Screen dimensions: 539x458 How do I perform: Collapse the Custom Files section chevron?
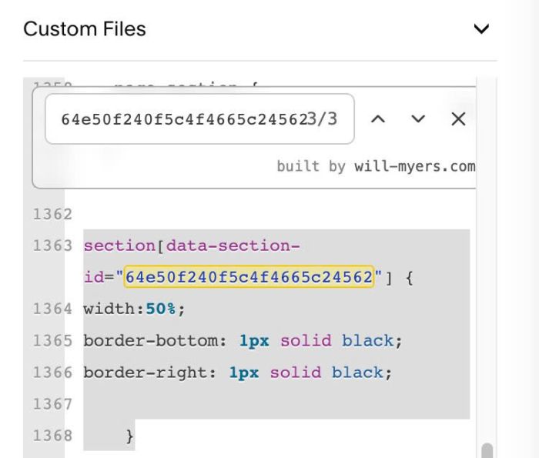pos(481,28)
